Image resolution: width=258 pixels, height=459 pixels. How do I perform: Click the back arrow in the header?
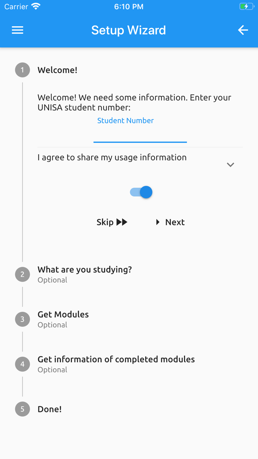[x=243, y=30]
